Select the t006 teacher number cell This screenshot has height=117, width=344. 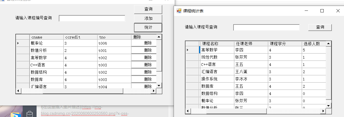[x=114, y=43]
